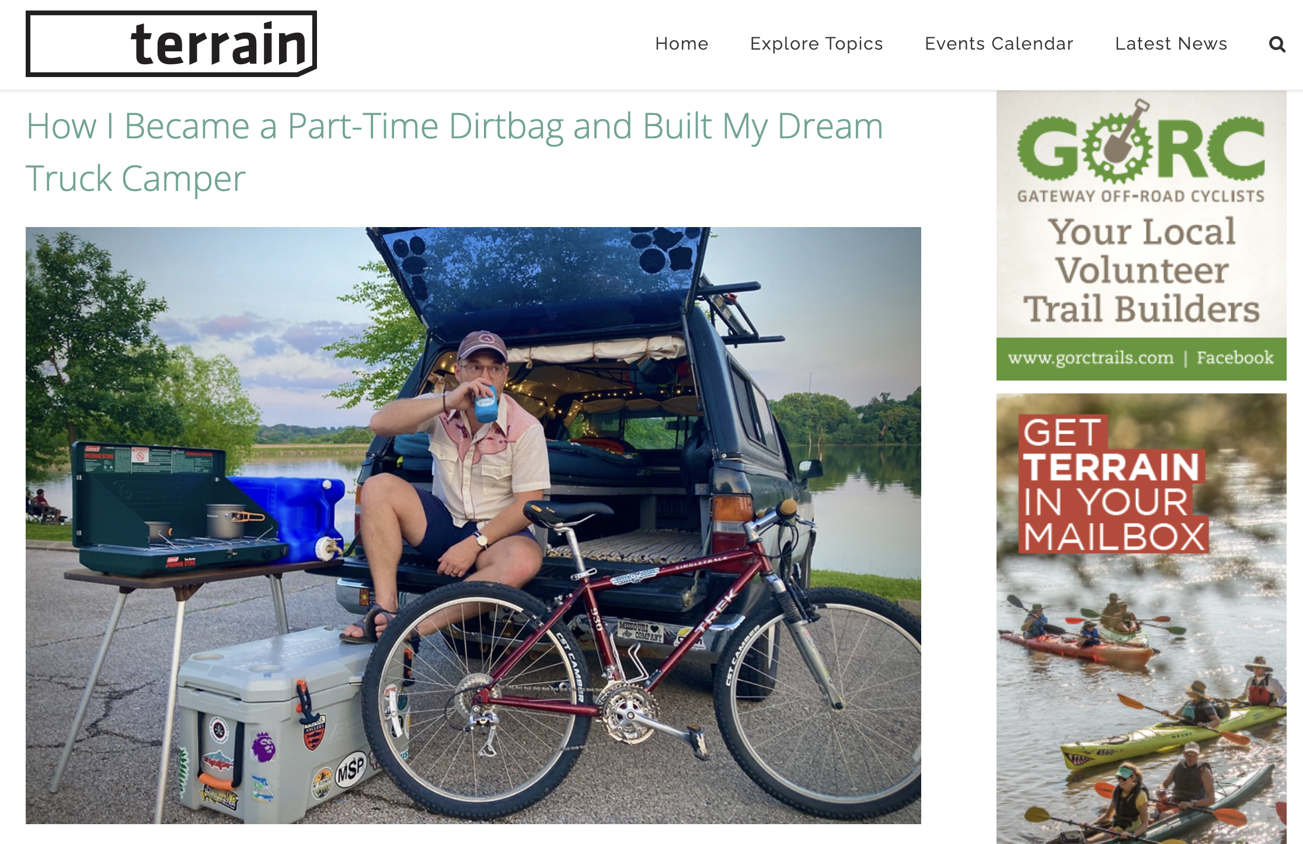Screen dimensions: 1303x844
Task: Click the truck camper featured photo
Action: [473, 525]
